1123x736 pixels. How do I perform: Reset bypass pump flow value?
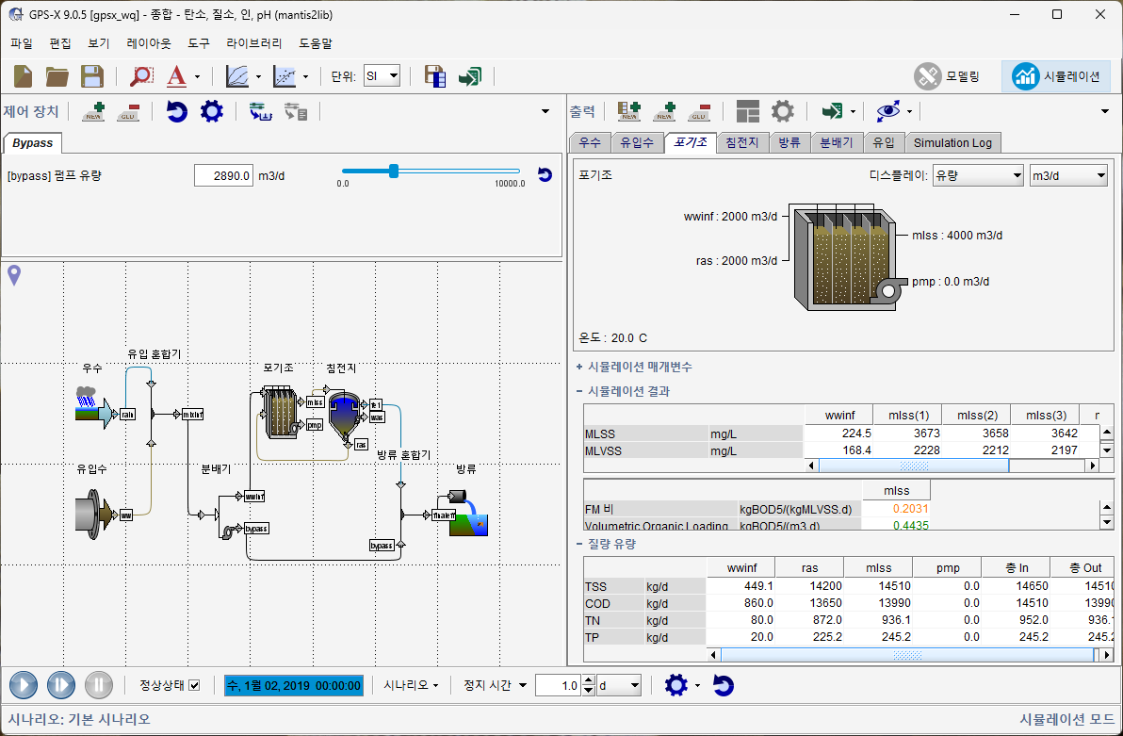click(545, 174)
